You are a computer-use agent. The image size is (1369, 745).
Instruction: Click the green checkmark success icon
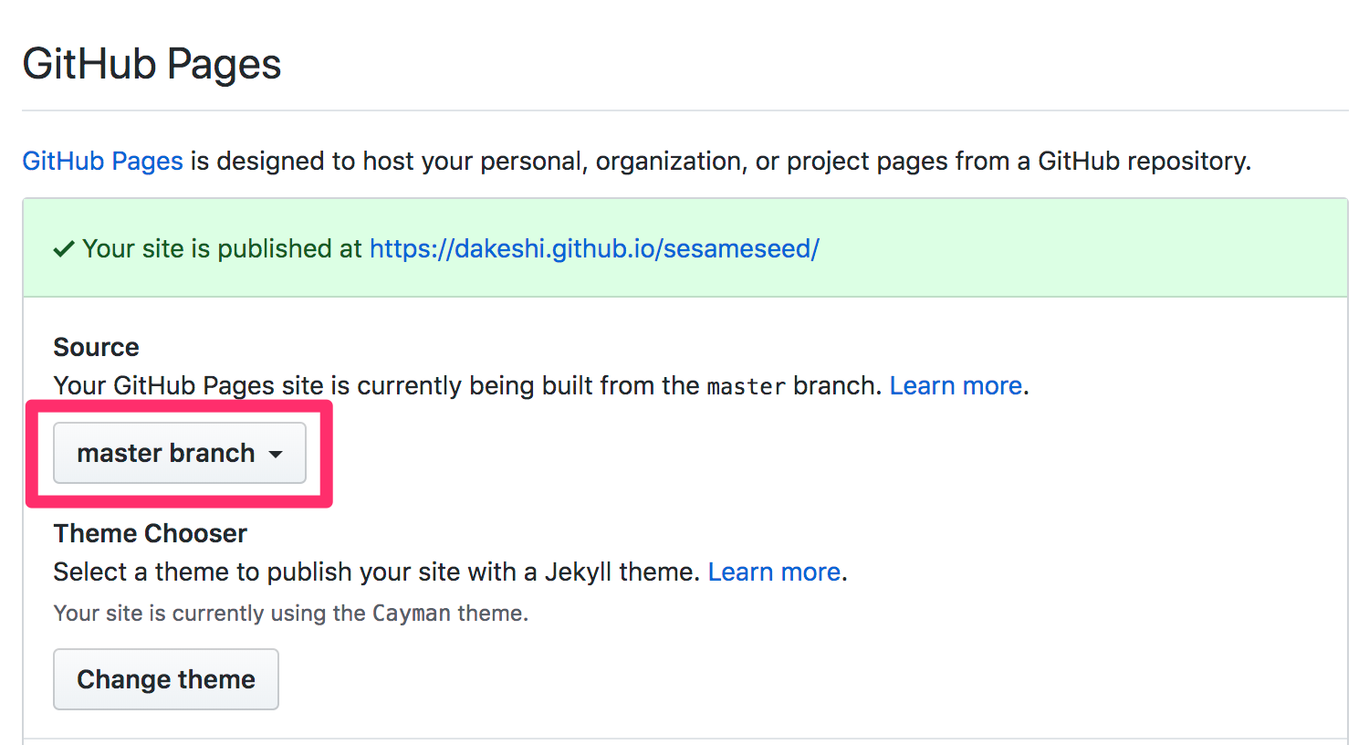[x=63, y=249]
